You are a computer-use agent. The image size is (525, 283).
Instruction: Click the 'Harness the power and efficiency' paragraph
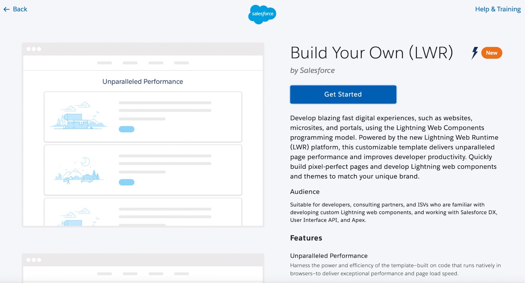click(x=395, y=270)
